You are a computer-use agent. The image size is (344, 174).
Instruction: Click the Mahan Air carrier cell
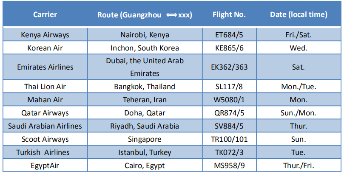pos(45,100)
